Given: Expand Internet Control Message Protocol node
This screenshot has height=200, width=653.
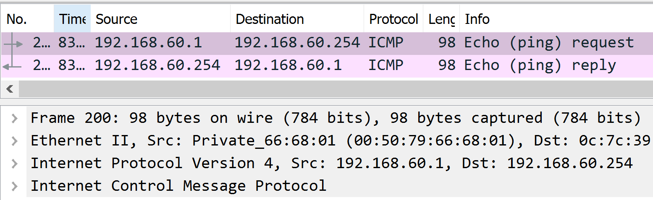Looking at the screenshot, I should tap(15, 186).
